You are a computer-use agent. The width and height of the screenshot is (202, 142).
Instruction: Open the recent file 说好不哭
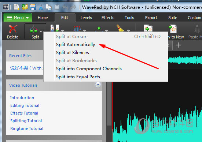[x=27, y=68]
